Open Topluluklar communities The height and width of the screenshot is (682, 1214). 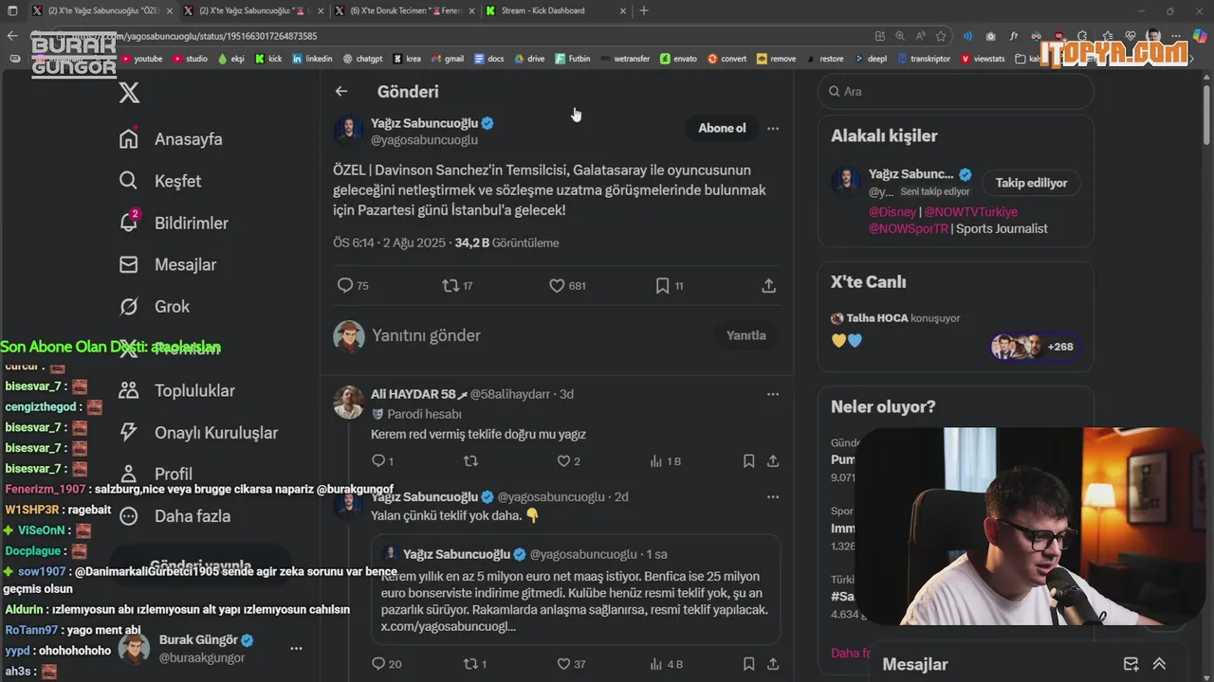click(176, 390)
